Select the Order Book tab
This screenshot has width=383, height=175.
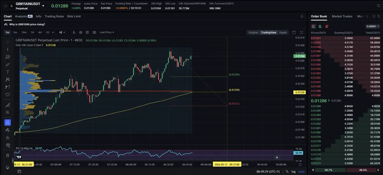(x=319, y=16)
